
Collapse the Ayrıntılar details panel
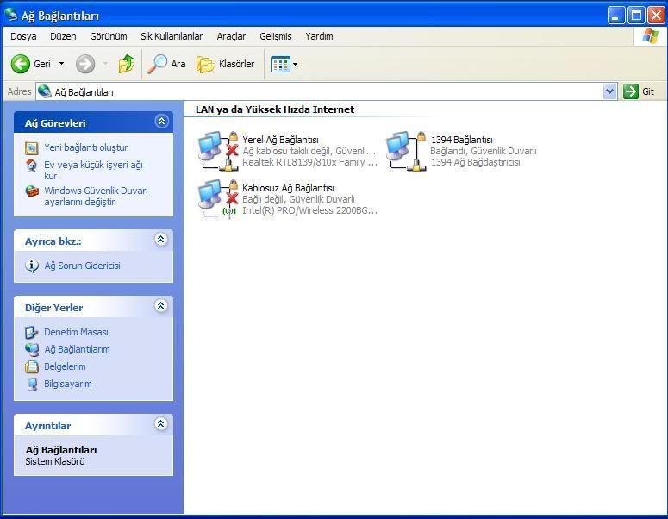(160, 424)
